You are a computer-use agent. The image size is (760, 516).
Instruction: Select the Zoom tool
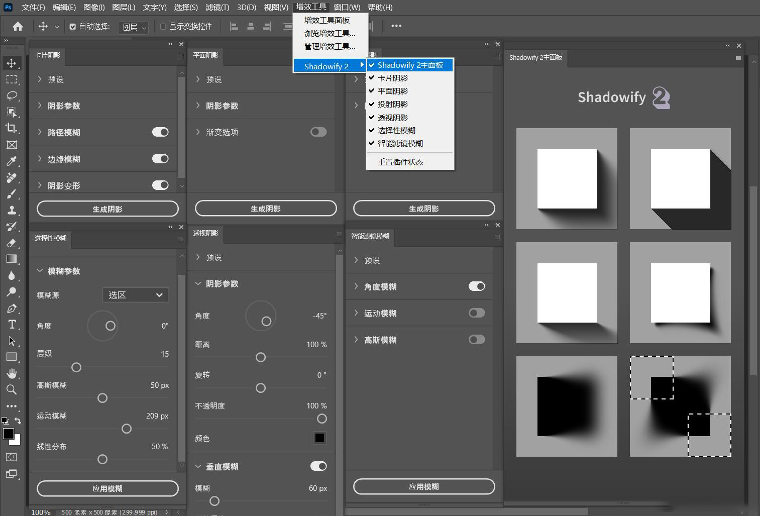pos(13,389)
